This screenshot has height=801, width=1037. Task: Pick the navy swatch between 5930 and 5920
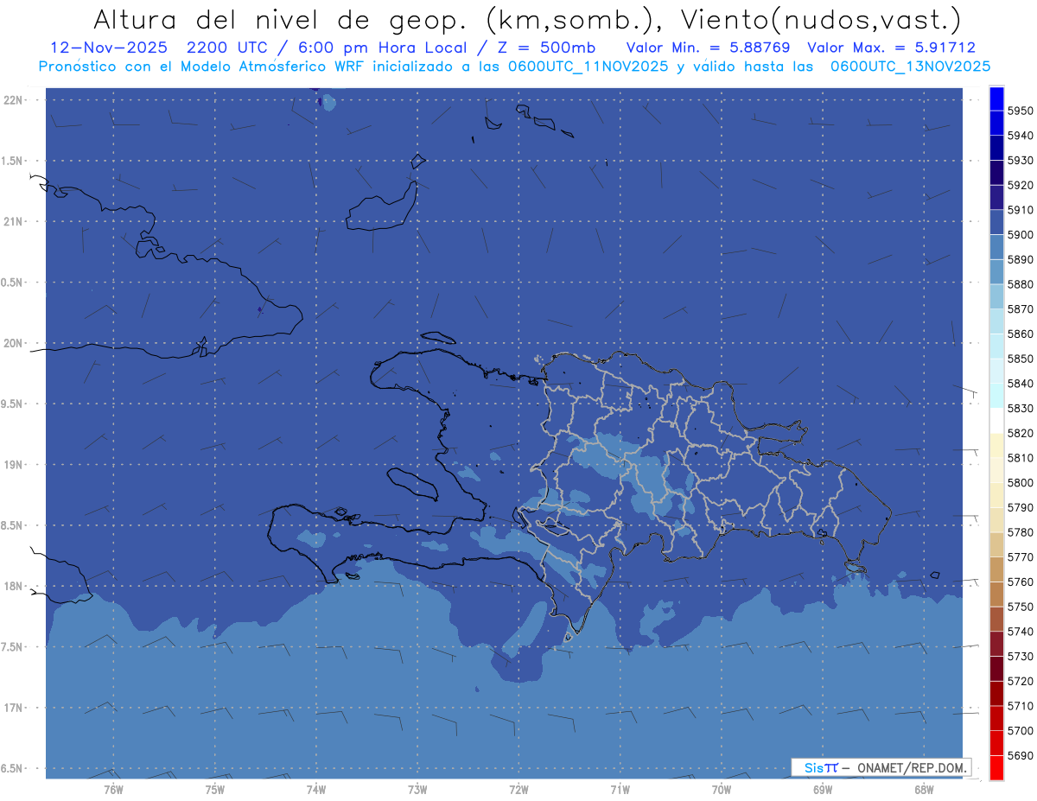point(996,173)
